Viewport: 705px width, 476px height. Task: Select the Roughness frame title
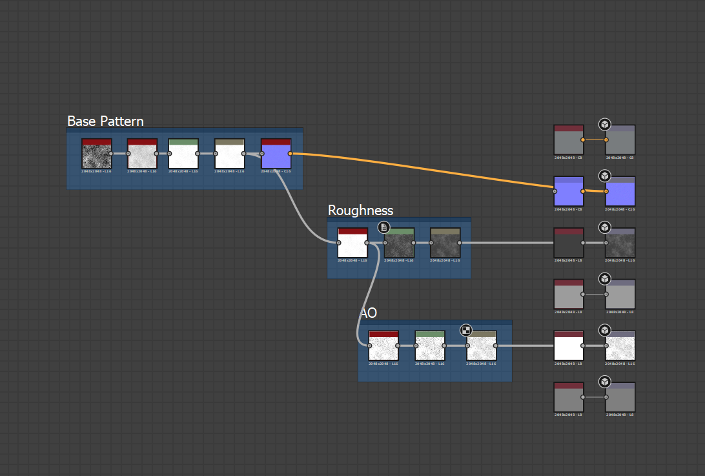click(x=361, y=210)
